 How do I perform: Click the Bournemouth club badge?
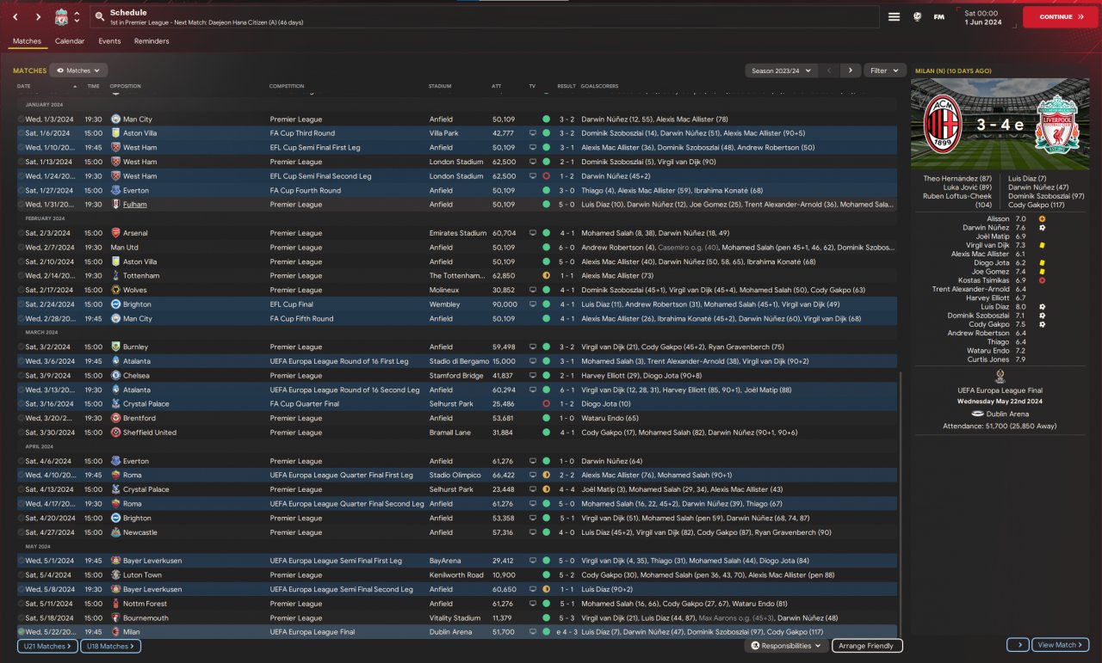(116, 617)
